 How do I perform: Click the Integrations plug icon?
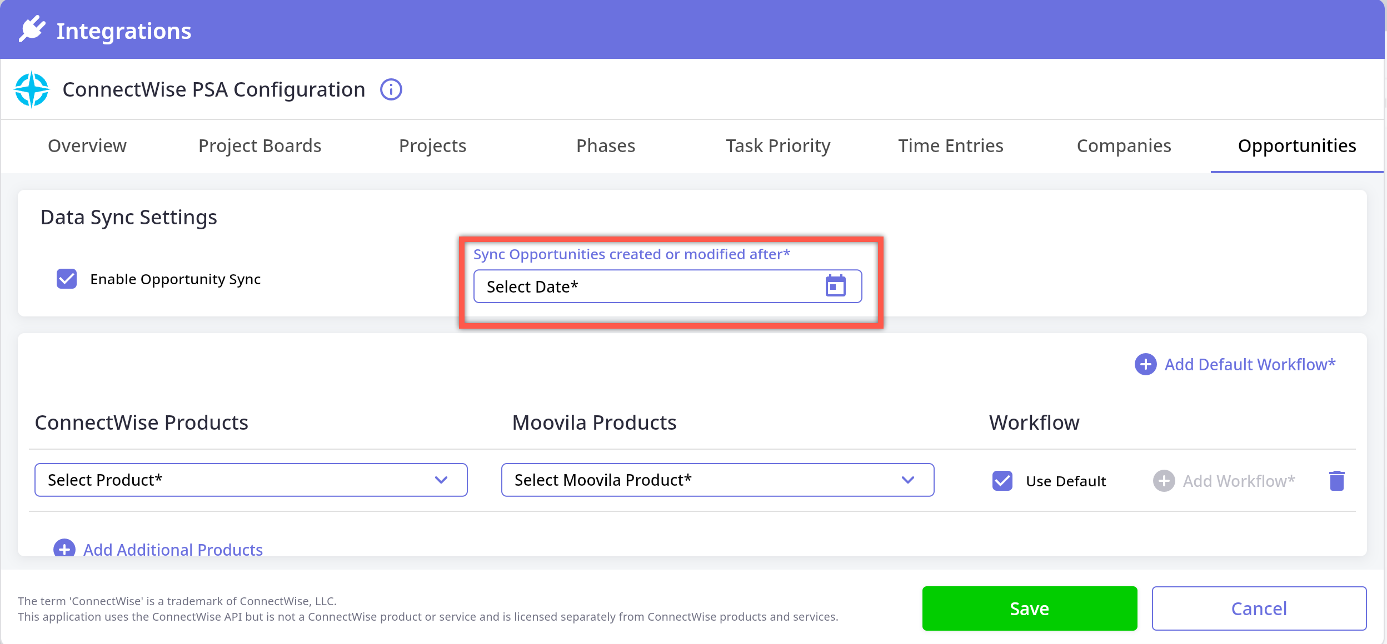(32, 29)
